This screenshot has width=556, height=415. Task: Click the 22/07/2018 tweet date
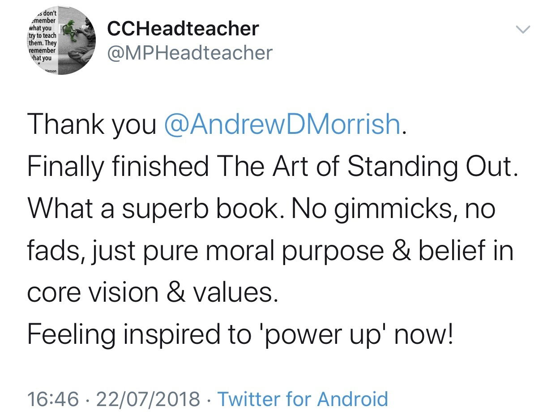pyautogui.click(x=147, y=398)
